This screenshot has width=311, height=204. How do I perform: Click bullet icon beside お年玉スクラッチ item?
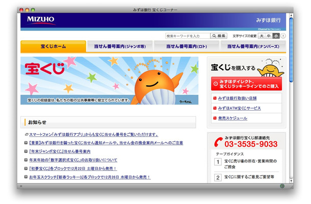26,177
